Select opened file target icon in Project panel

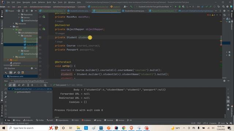coord(19,11)
